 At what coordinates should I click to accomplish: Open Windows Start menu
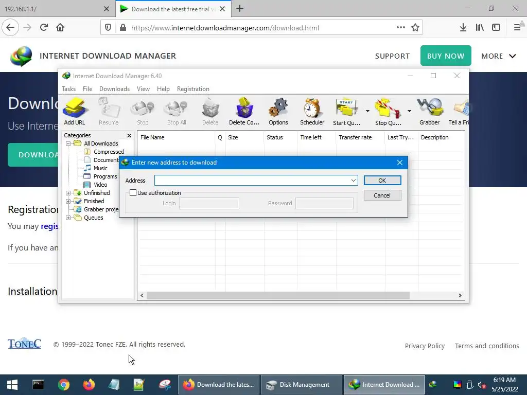[12, 385]
